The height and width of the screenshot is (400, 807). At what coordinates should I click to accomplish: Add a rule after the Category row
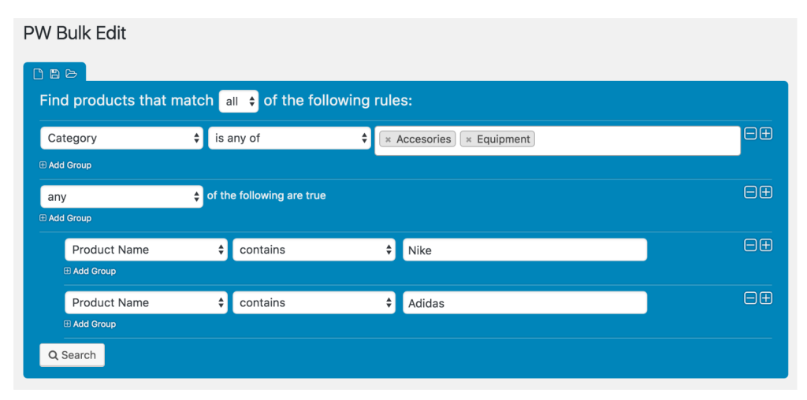click(766, 134)
